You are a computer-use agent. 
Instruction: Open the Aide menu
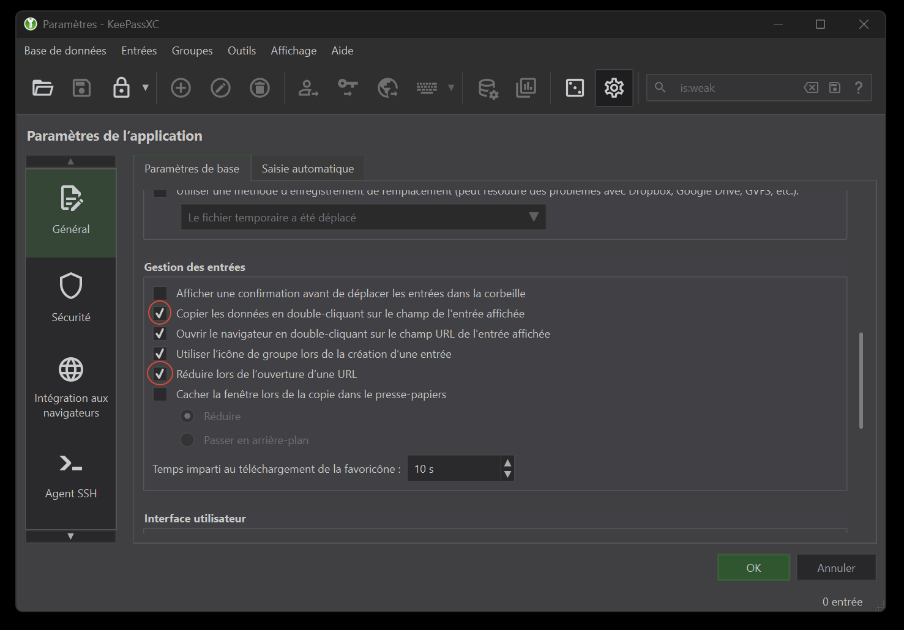(x=342, y=51)
